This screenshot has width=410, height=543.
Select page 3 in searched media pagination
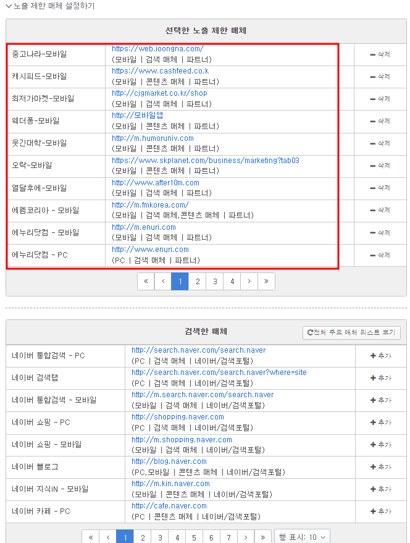tap(160, 537)
